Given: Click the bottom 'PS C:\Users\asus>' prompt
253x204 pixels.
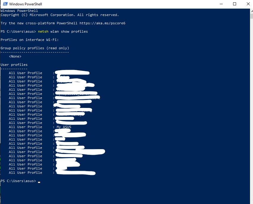Looking at the screenshot, I should coord(18,181).
